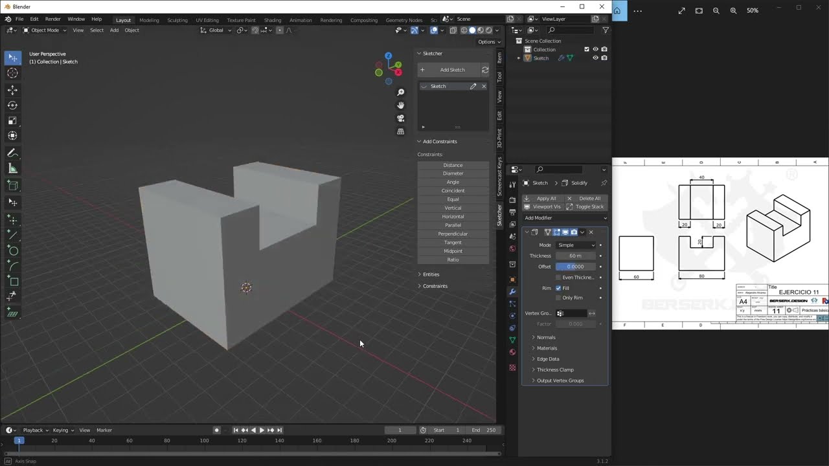The image size is (829, 466).
Task: Open the Render menu
Action: pyautogui.click(x=53, y=19)
